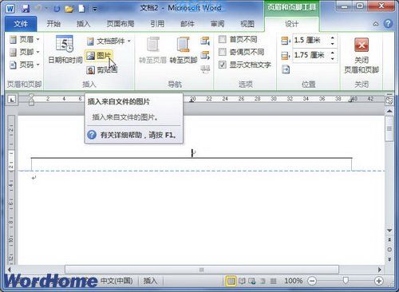Click the 100% zoom level button
This screenshot has width=399, height=292.
(x=294, y=281)
